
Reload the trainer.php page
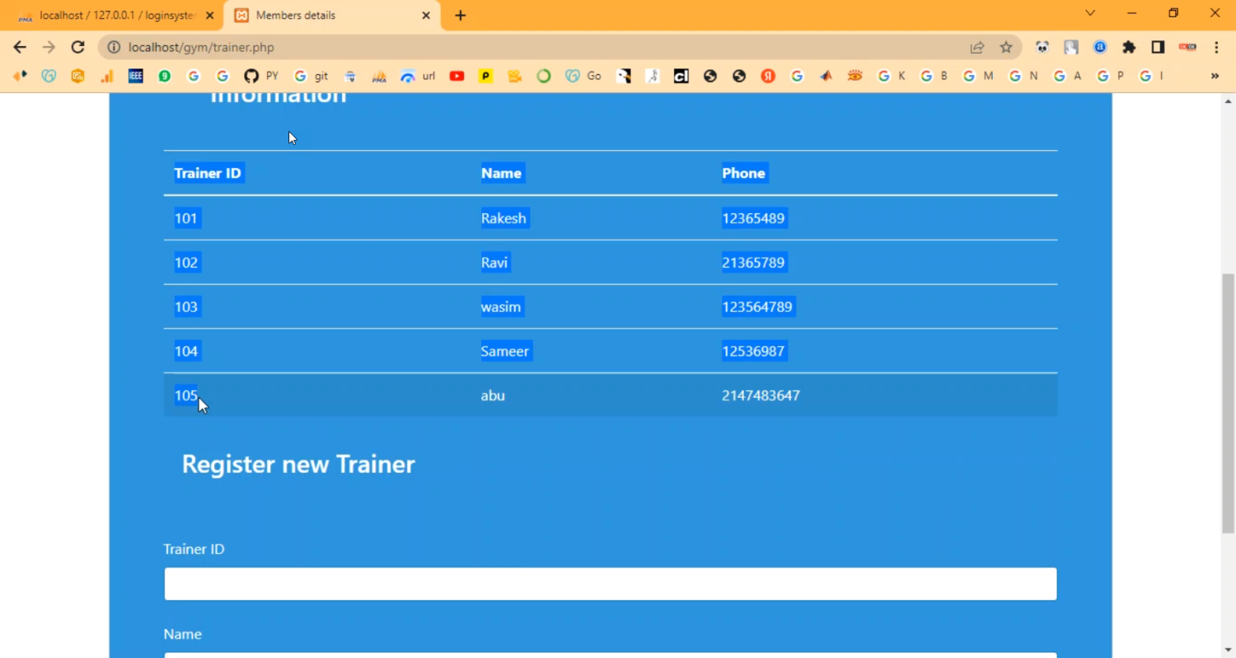(x=77, y=47)
